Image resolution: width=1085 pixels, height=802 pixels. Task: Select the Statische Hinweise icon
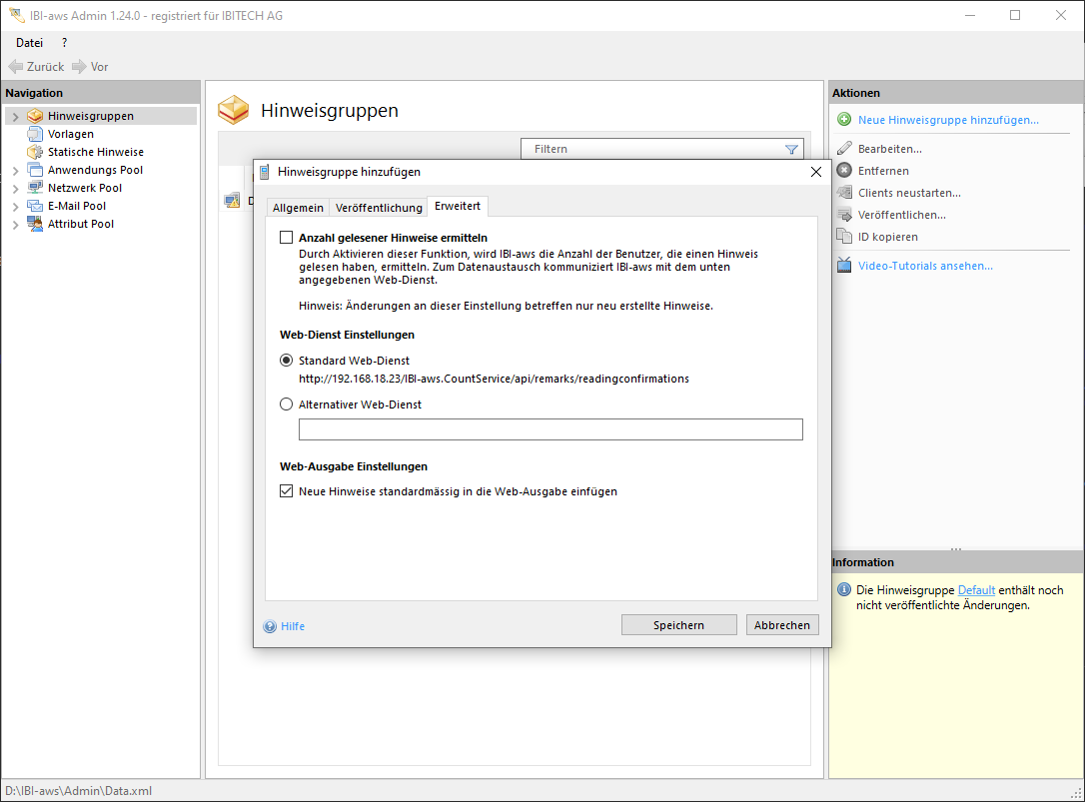pos(35,152)
